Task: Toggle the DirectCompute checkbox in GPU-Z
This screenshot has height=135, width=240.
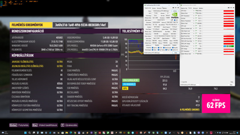Action: pyautogui.click(x=164, y=48)
